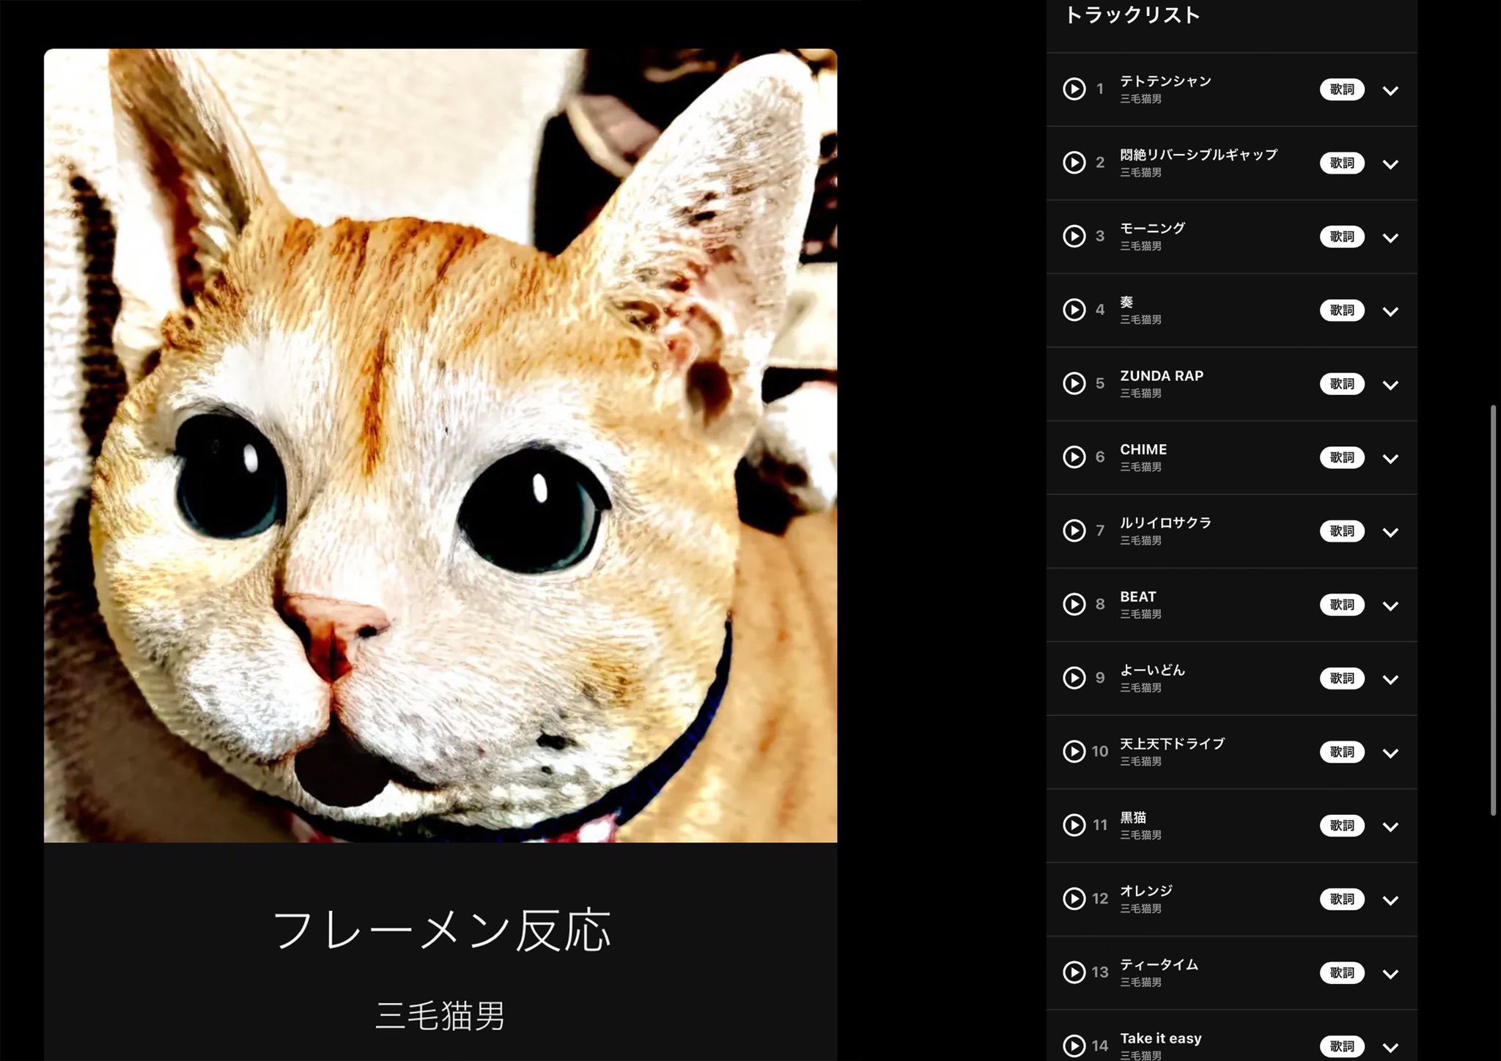This screenshot has height=1061, width=1501.
Task: Expand the chevron for track 奏
Action: [x=1390, y=311]
